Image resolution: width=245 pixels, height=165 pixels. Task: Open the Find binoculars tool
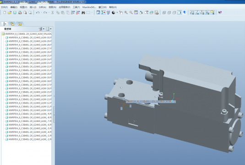coord(83,12)
